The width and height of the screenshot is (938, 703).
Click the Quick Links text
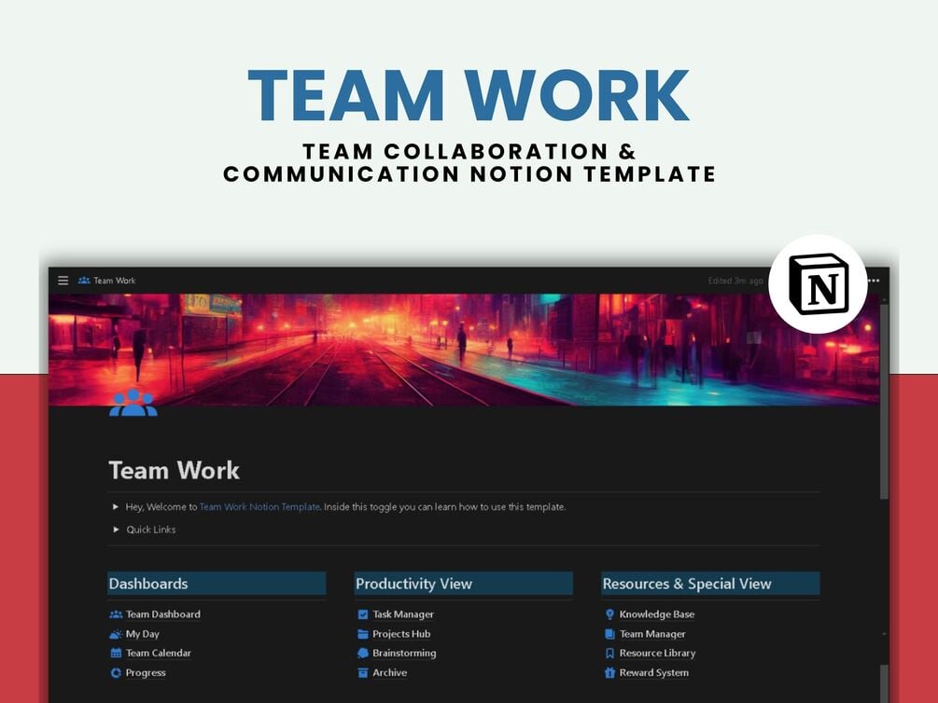click(x=151, y=530)
